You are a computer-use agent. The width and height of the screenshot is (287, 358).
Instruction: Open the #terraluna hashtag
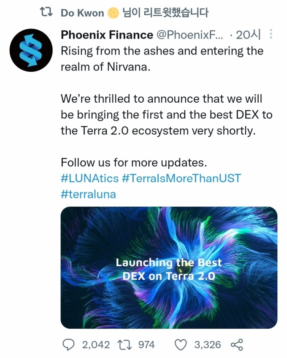point(89,194)
